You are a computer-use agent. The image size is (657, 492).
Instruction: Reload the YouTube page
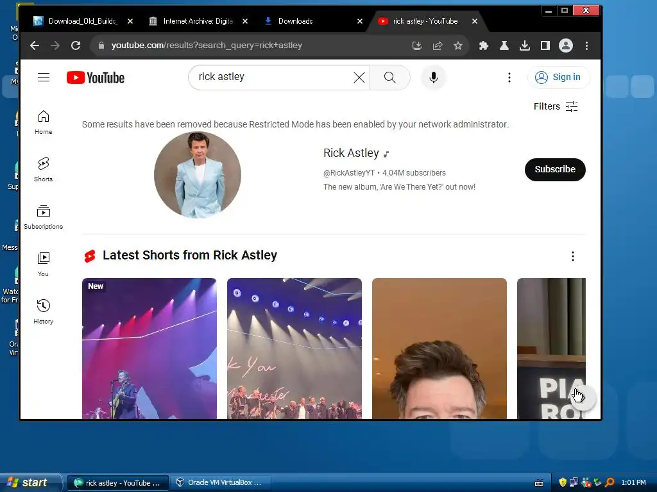(x=76, y=45)
